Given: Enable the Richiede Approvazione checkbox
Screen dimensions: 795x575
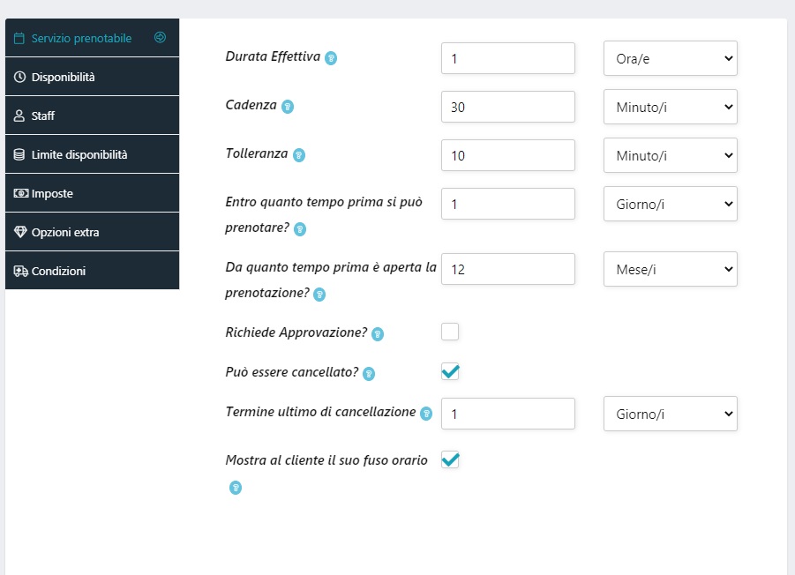Looking at the screenshot, I should (x=450, y=332).
